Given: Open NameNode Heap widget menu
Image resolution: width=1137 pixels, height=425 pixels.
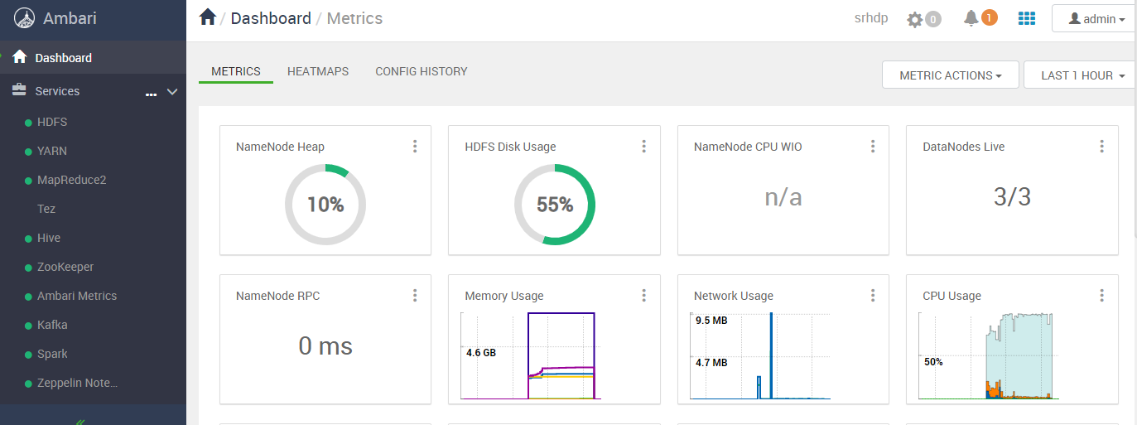Looking at the screenshot, I should point(415,147).
